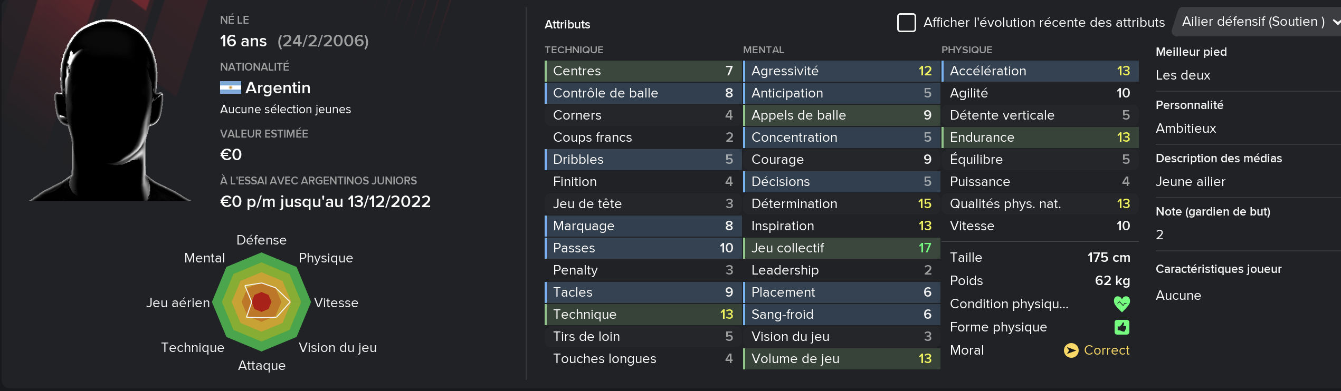Viewport: 1341px width, 391px height.
Task: Click the Argentina flag icon
Action: point(230,87)
